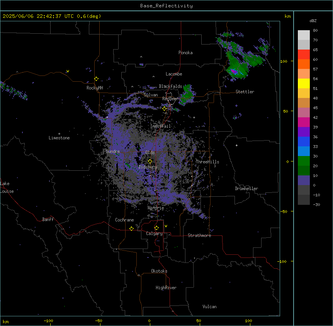
Task: Select the -30 value on the dBZ scale
Action: pyautogui.click(x=316, y=204)
